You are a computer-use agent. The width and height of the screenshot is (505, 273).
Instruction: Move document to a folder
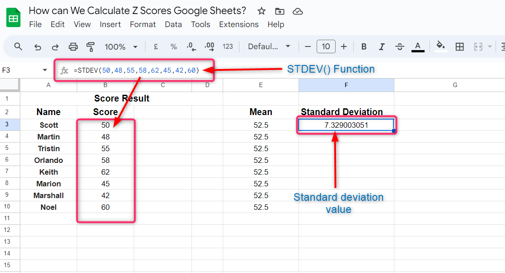click(x=280, y=12)
